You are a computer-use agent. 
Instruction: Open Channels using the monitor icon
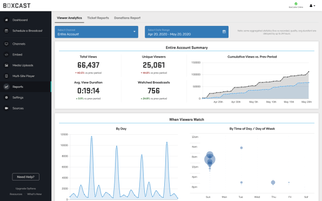(6, 44)
